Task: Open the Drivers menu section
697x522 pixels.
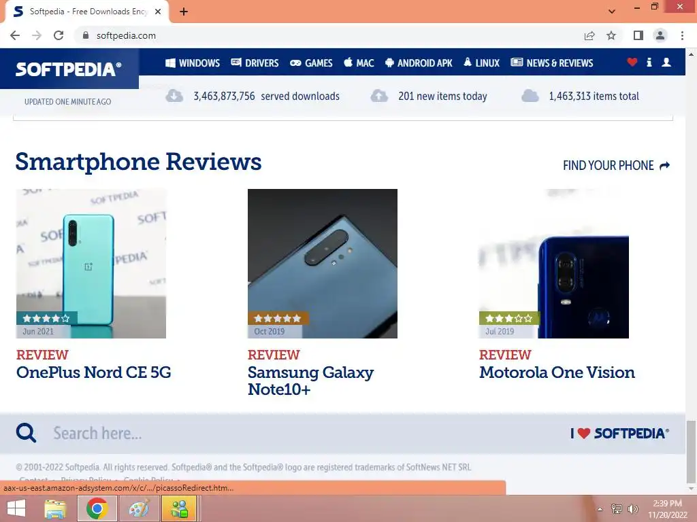Action: [x=255, y=63]
